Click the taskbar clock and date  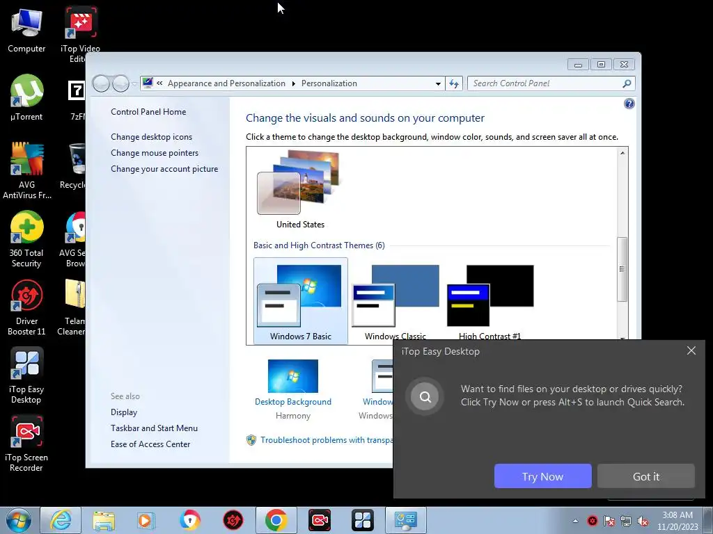pos(677,521)
